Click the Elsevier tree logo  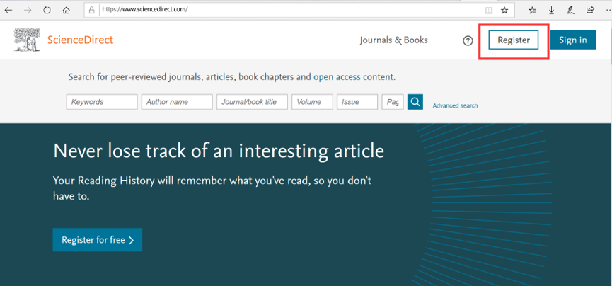pyautogui.click(x=27, y=40)
